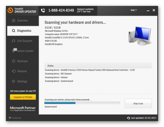Select the Diagnostics tab

tap(23, 31)
